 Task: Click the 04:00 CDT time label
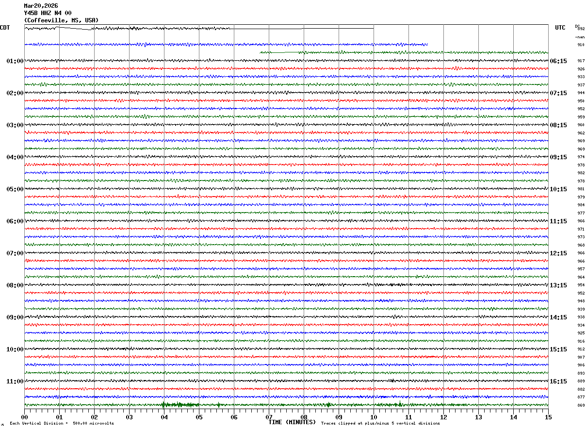click(15, 157)
